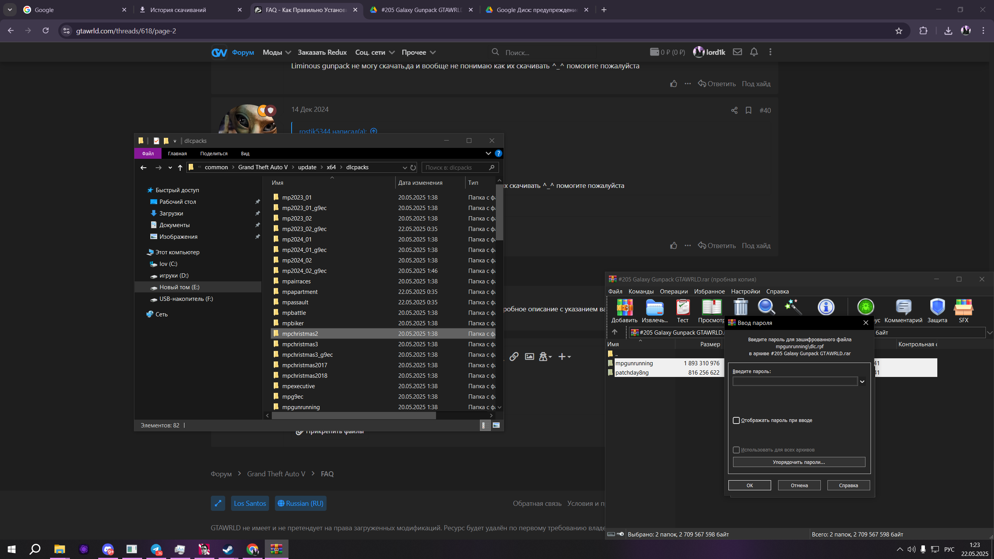The image size is (994, 559).
Task: Click the insert image icon in reply editor
Action: click(x=529, y=356)
